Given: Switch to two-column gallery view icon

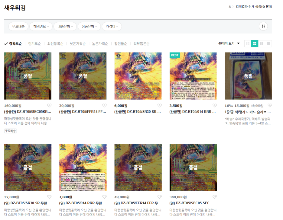Looking at the screenshot, I should point(262,43).
